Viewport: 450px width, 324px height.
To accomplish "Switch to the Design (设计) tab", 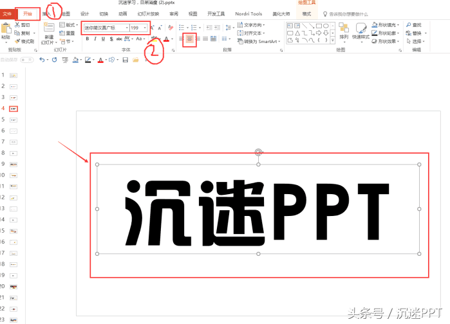I will pos(85,14).
